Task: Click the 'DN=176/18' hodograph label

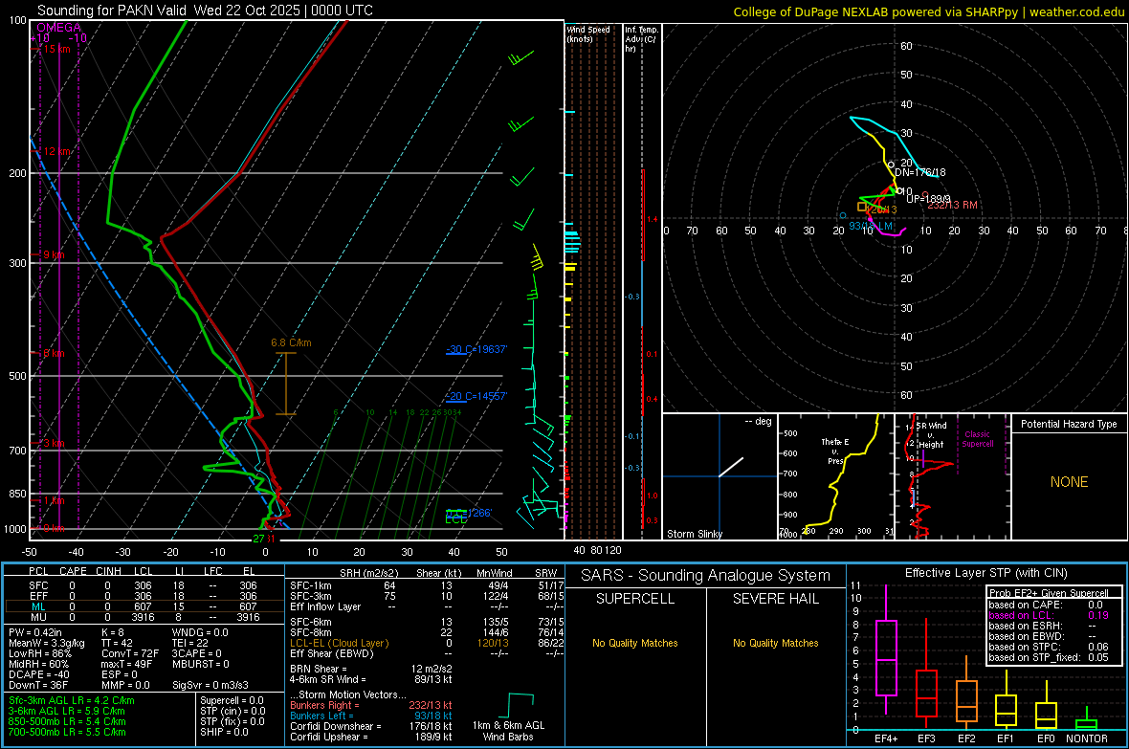Action: (x=920, y=172)
